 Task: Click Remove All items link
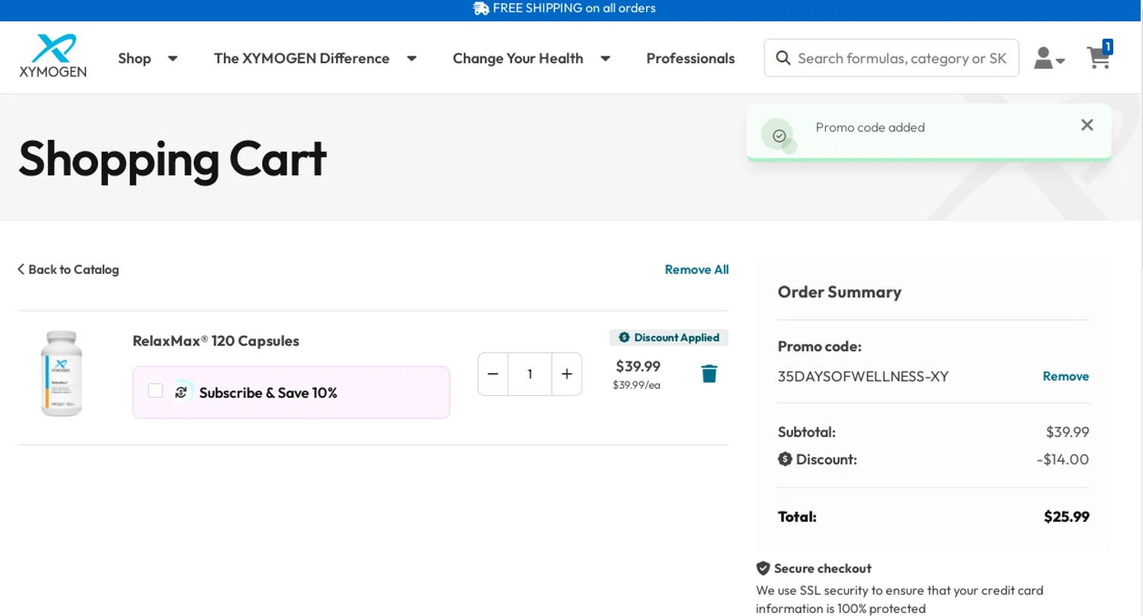tap(696, 270)
